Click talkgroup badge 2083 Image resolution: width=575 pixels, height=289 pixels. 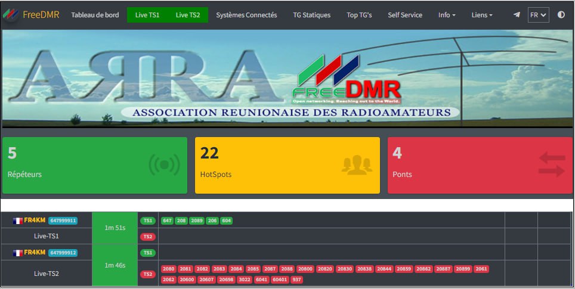click(220, 269)
